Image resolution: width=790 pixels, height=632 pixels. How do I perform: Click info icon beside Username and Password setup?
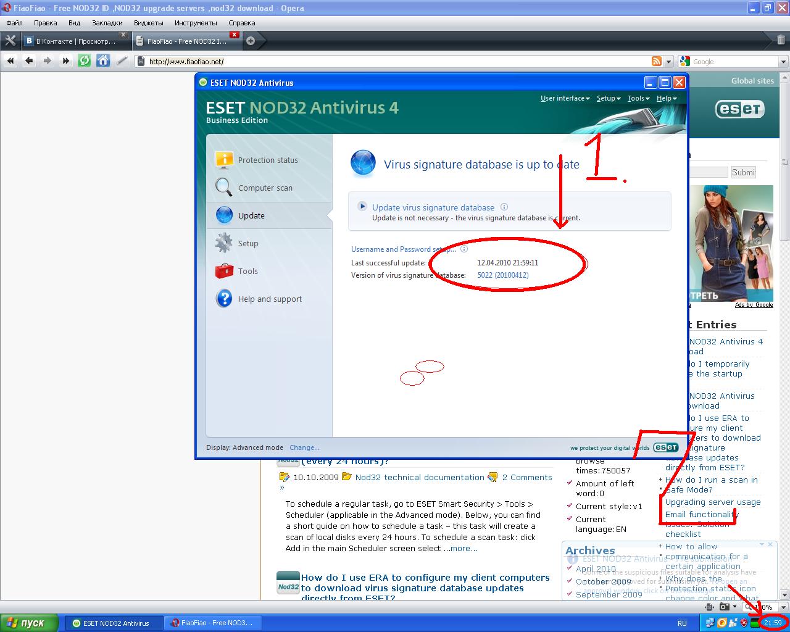tap(464, 249)
